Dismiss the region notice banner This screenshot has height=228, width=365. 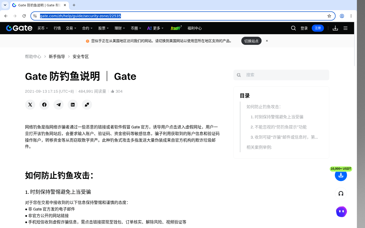pyautogui.click(x=267, y=41)
